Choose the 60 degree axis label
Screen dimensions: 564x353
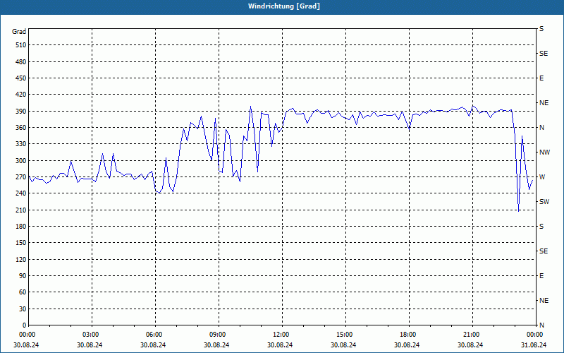23,292
